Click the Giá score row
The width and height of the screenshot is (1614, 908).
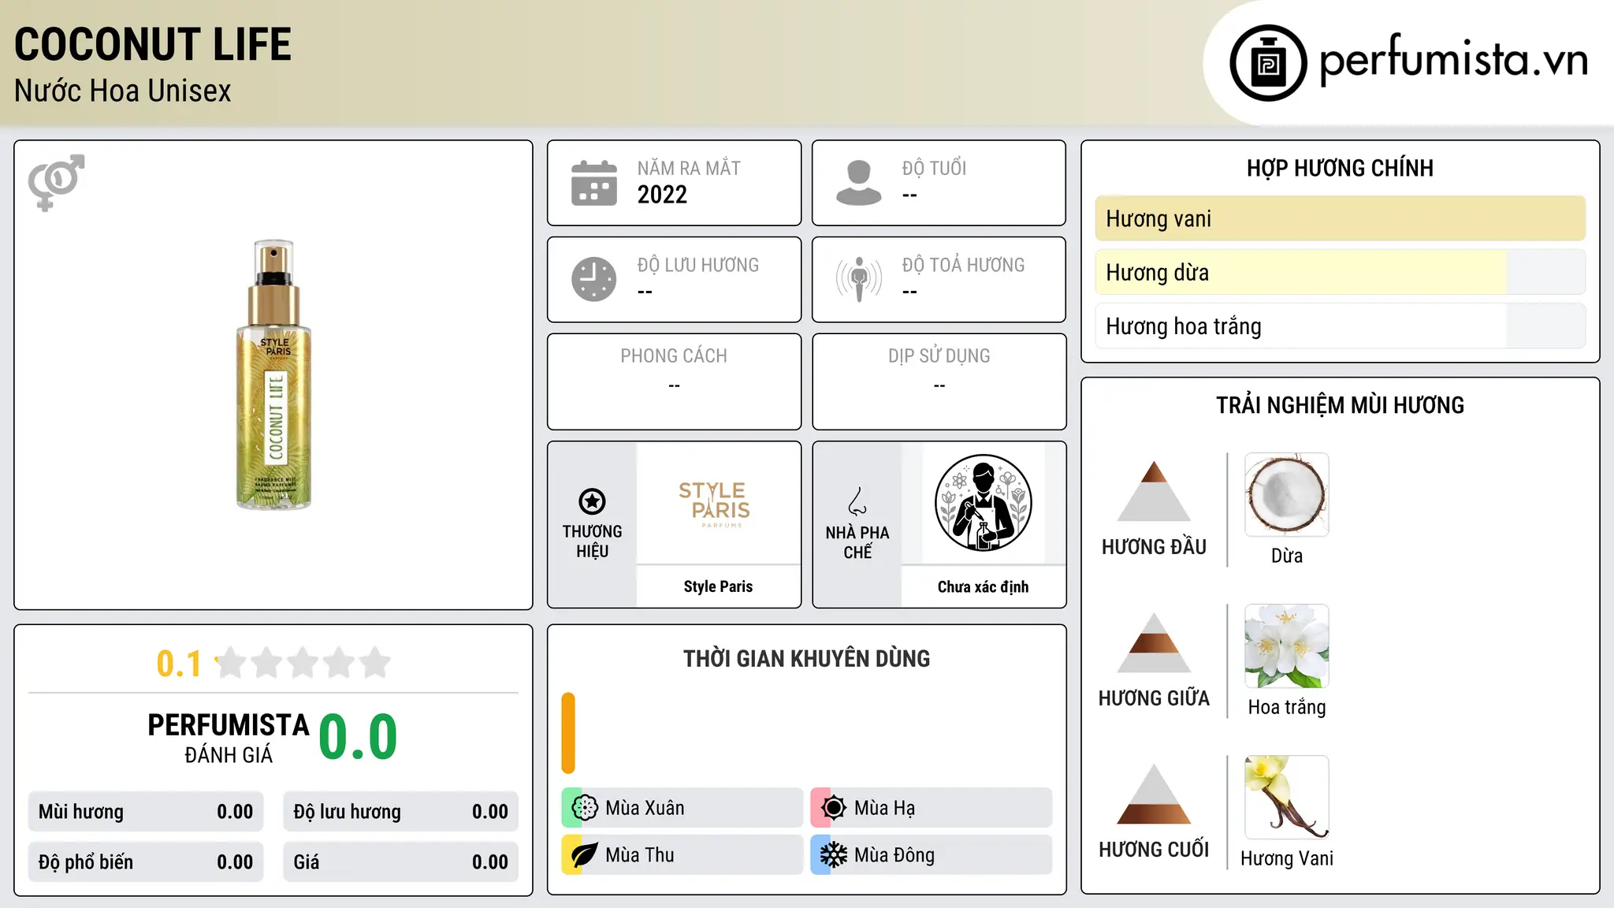pos(401,862)
